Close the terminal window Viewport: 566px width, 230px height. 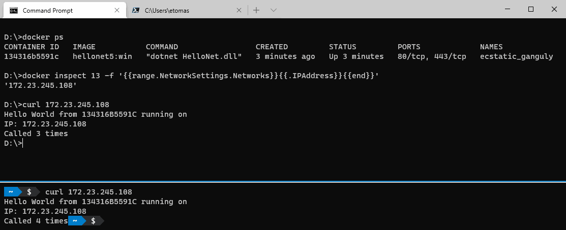pyautogui.click(x=554, y=9)
